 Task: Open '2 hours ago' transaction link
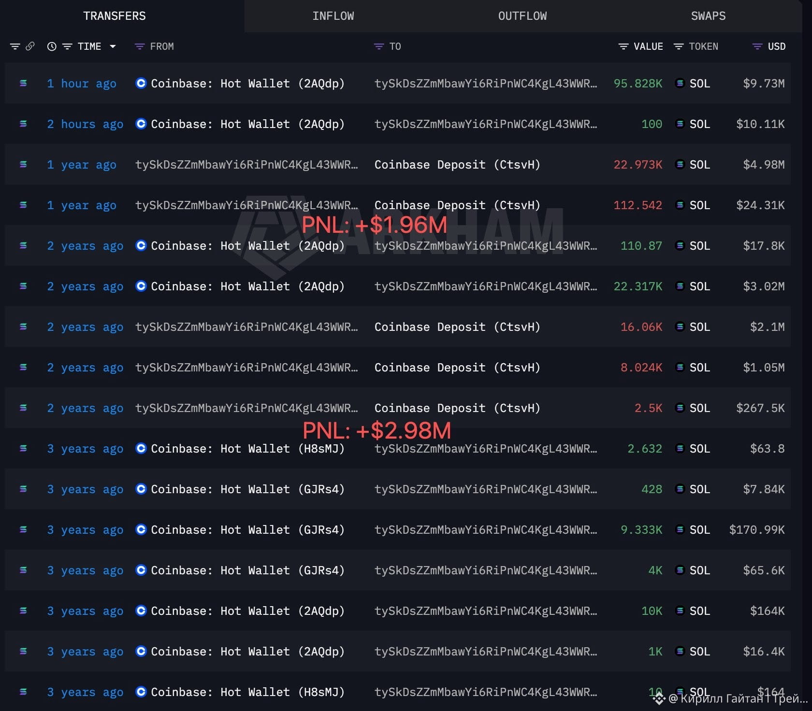85,124
